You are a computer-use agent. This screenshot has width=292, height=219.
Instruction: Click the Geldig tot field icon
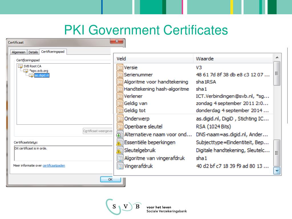pos(120,110)
